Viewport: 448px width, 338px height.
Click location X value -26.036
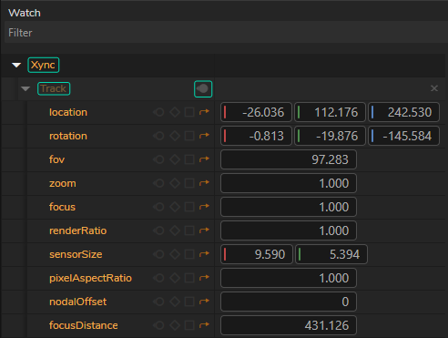[256, 112]
